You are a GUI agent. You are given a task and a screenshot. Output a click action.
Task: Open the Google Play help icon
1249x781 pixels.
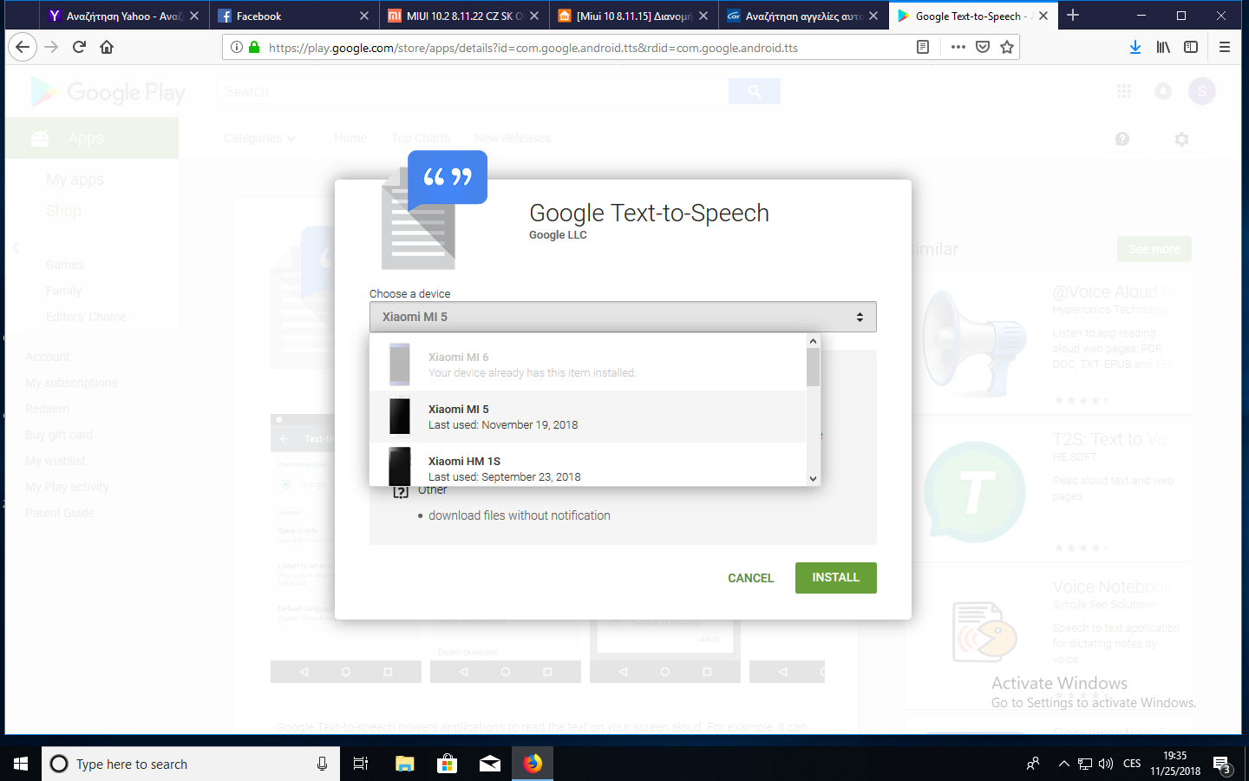pos(1122,139)
